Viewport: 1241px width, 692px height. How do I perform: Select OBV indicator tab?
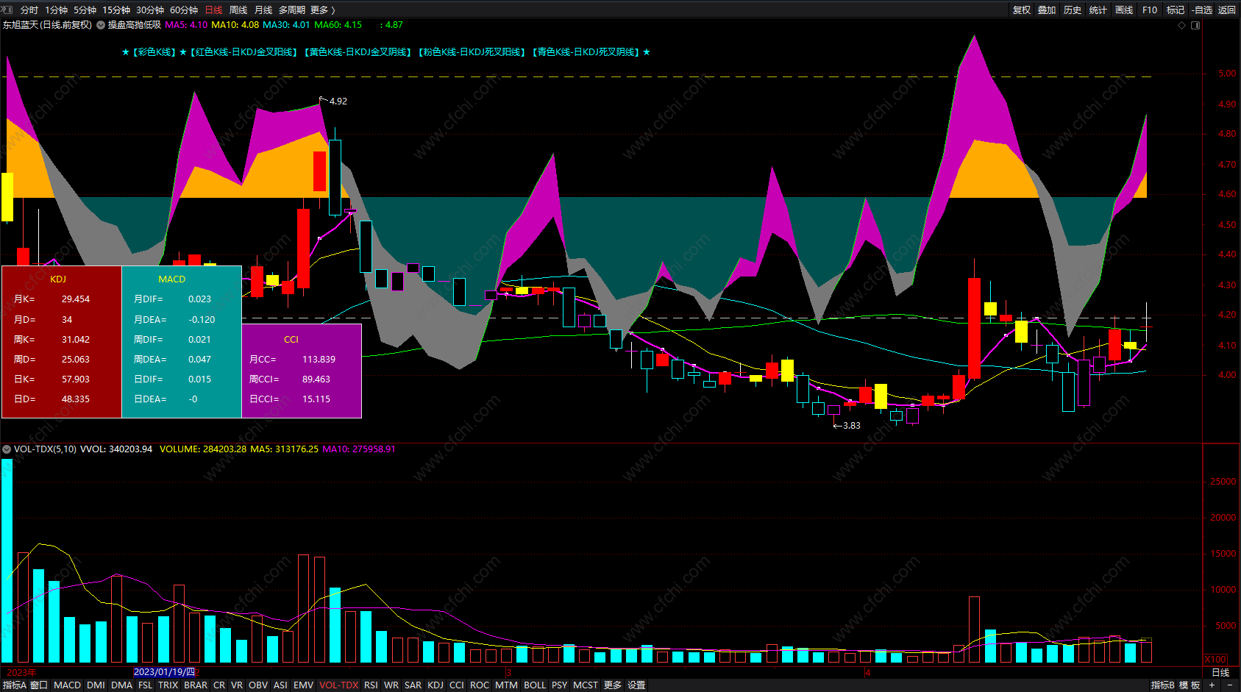258,685
